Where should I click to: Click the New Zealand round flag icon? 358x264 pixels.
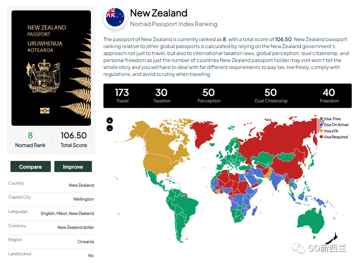click(115, 17)
